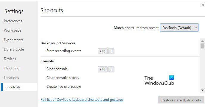Open the Preferences settings tab
The width and height of the screenshot is (208, 107).
pyautogui.click(x=13, y=21)
